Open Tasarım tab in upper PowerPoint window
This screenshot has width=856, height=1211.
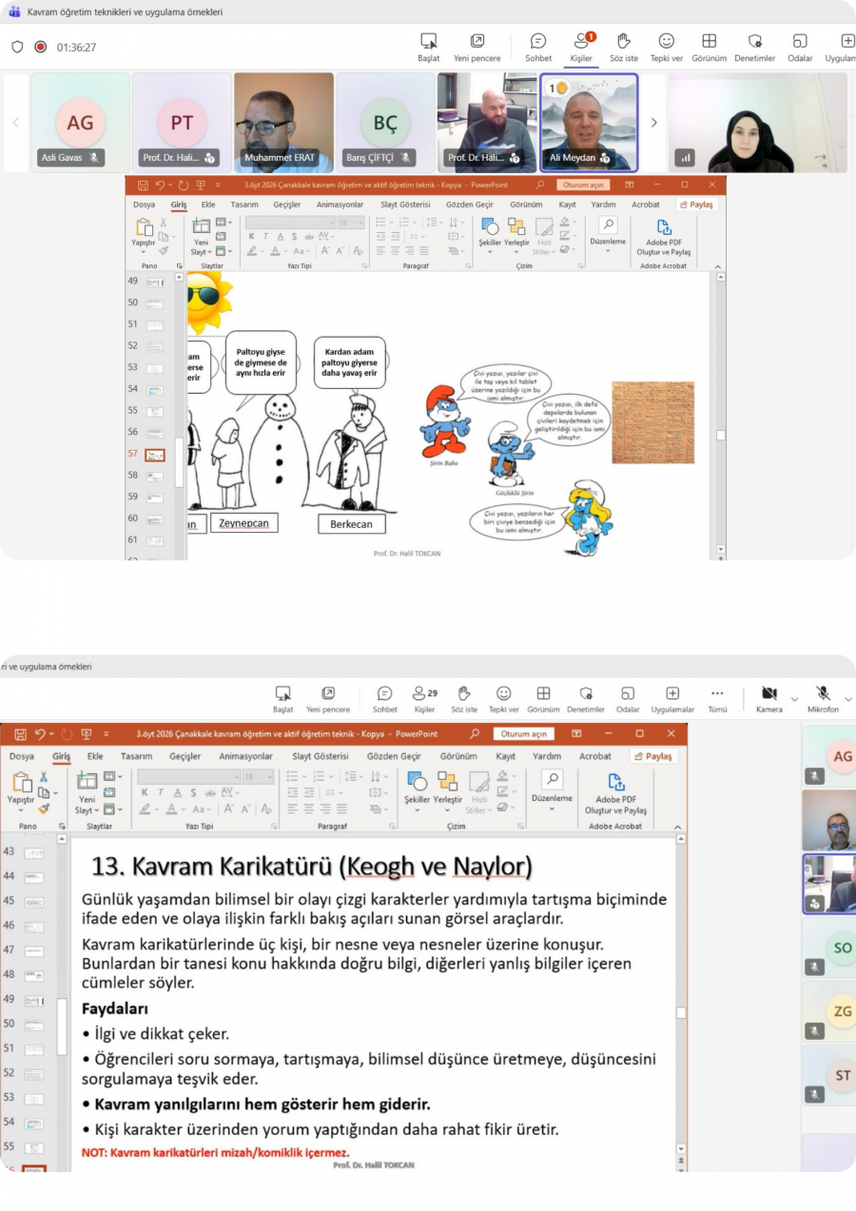click(x=244, y=205)
